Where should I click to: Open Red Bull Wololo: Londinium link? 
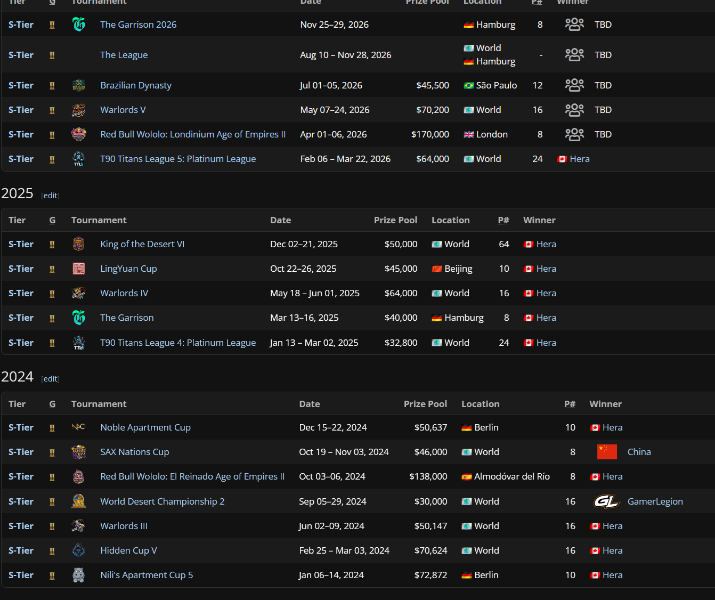coord(193,134)
